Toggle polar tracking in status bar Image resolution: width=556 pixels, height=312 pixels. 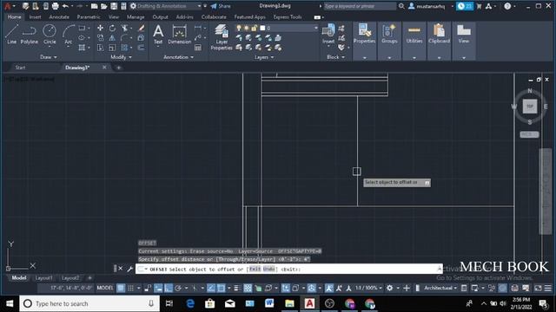178,288
